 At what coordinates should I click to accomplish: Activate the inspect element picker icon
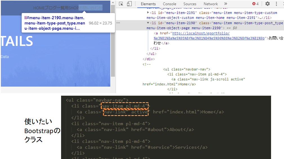[x=121, y=4]
